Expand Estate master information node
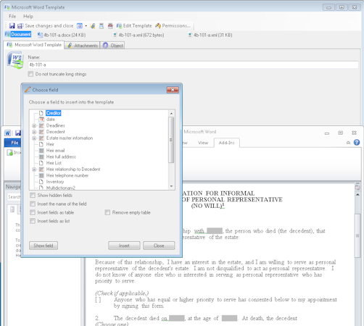The height and width of the screenshot is (326, 364). 34,138
